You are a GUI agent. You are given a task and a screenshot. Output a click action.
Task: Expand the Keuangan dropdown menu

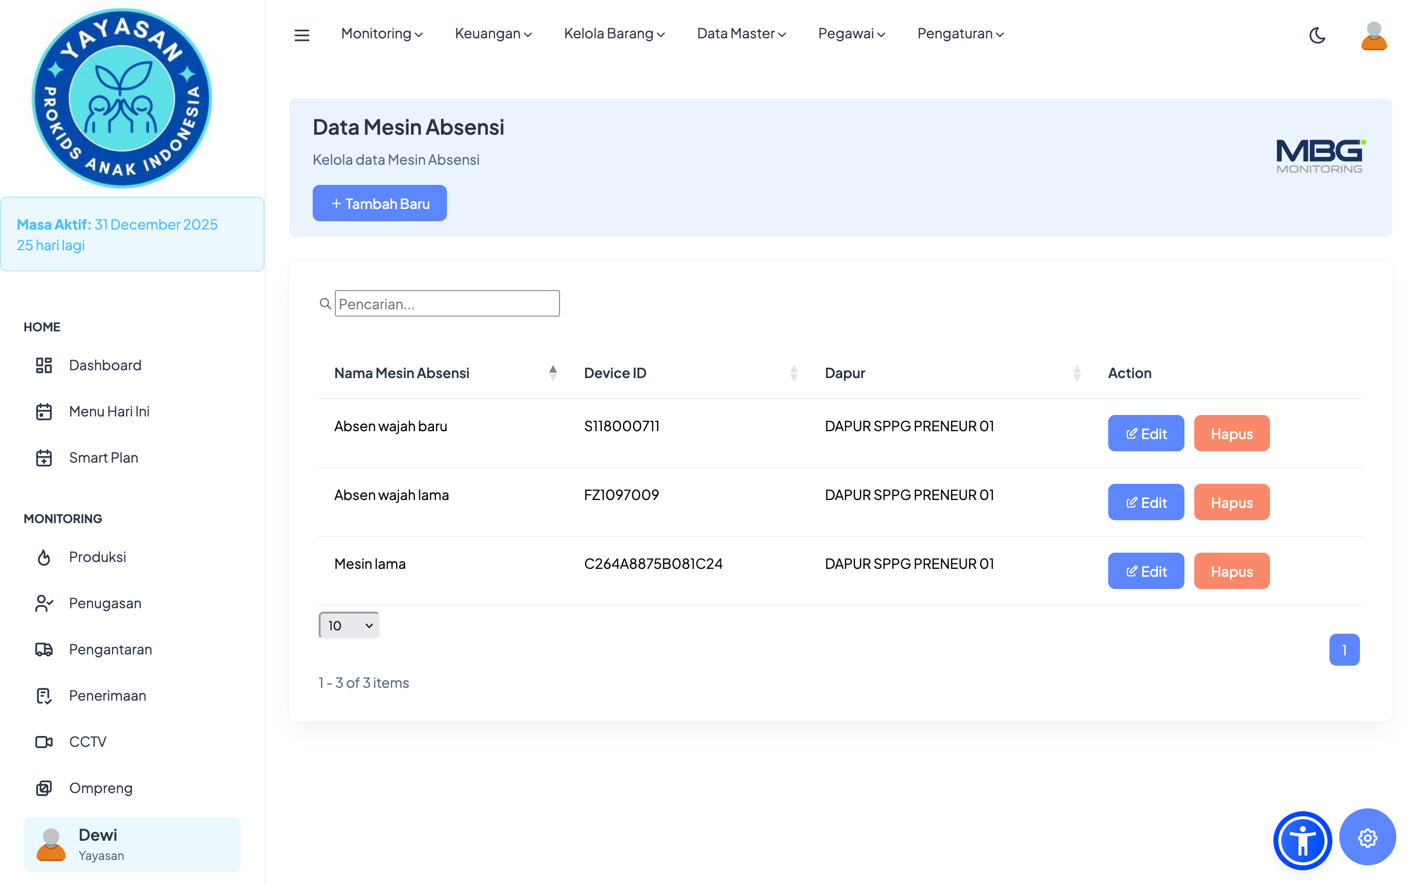493,34
